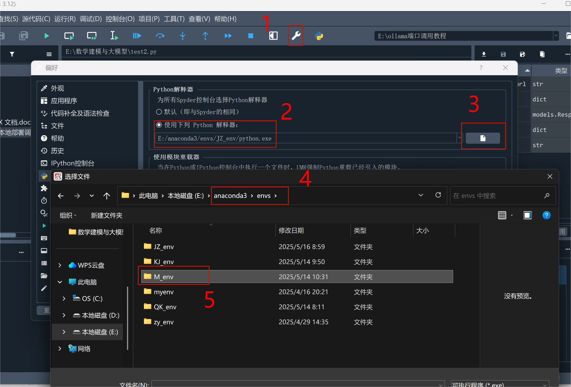571x387 pixels.
Task: Click the PYTHONPATH manager python icon
Action: [319, 36]
